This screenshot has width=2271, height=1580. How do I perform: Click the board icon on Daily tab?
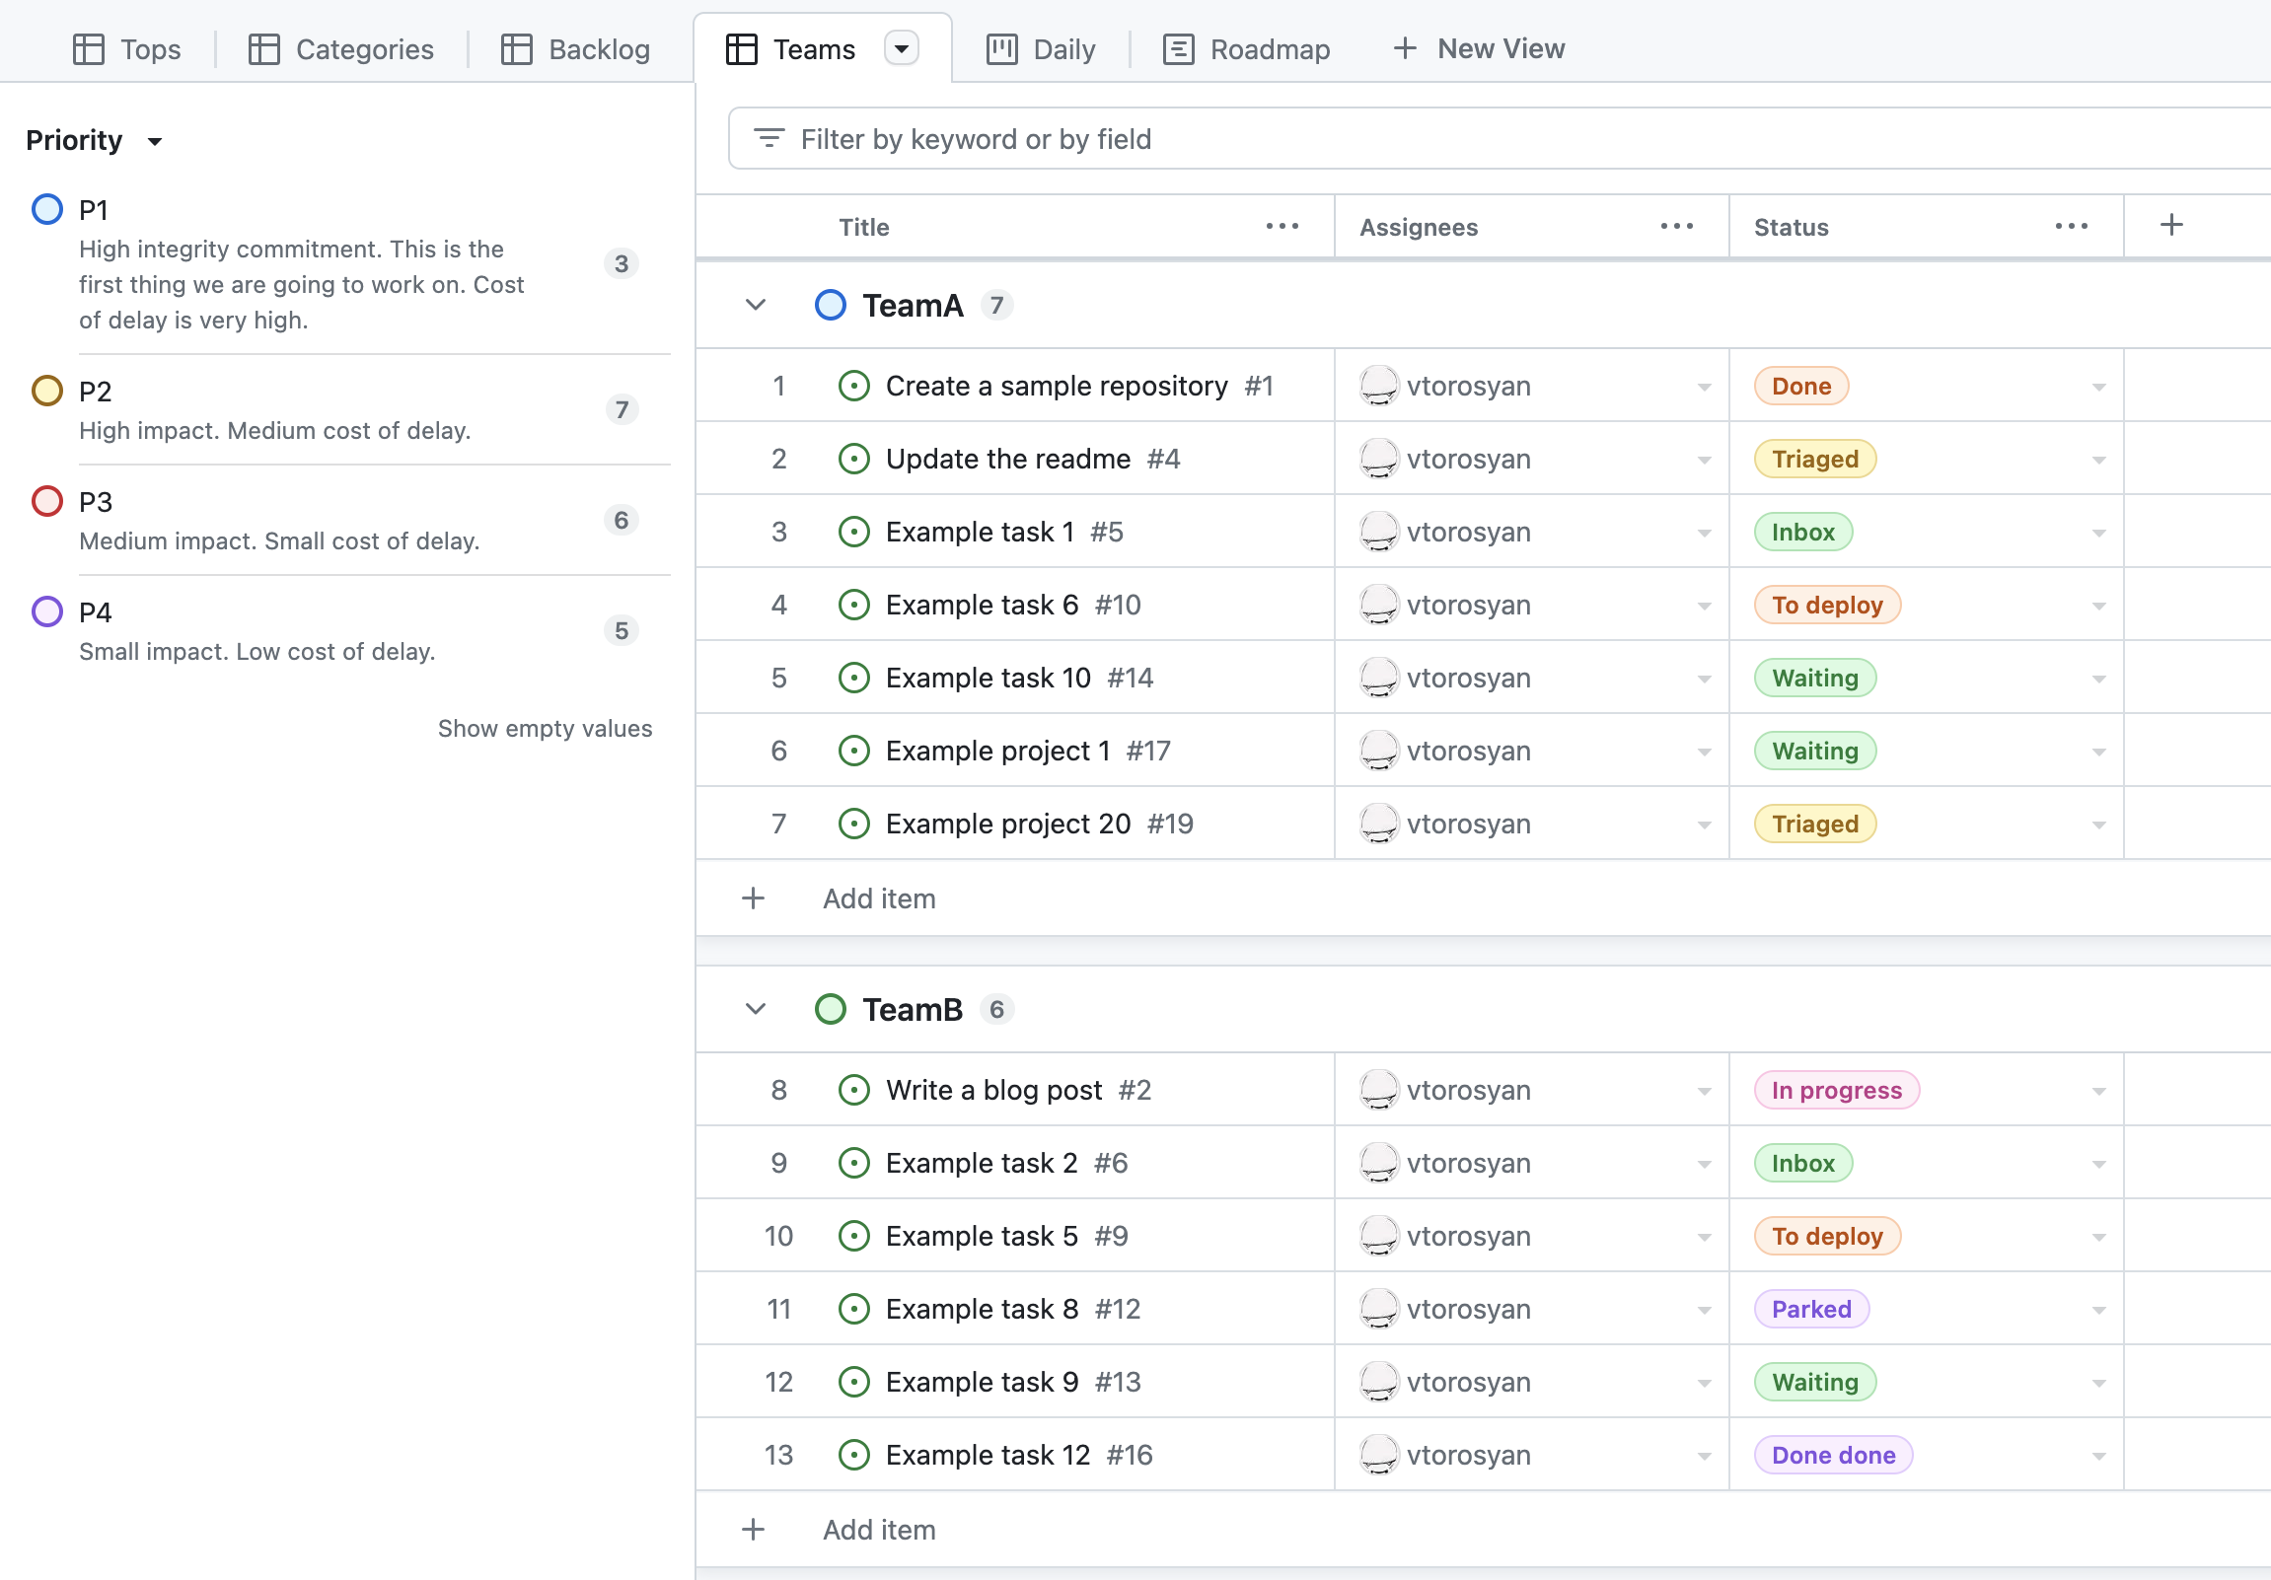tap(1001, 48)
